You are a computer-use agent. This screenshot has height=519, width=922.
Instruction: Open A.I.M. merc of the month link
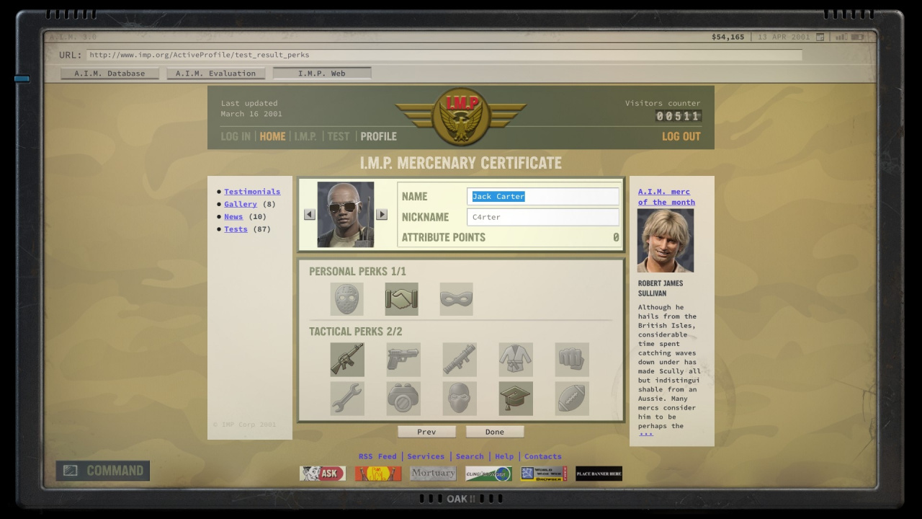(x=666, y=197)
